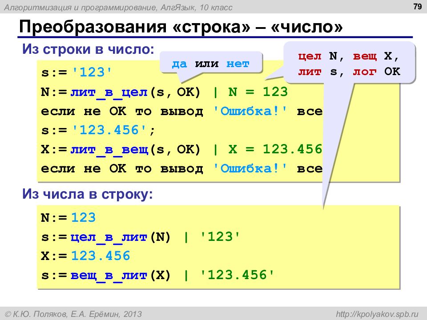
Task: Click the comment "| '123.456'" on last line
Action: [229, 275]
